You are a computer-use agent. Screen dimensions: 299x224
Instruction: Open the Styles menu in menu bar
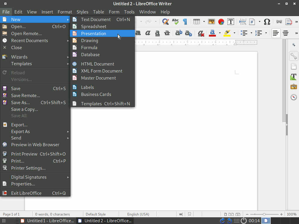(x=83, y=12)
